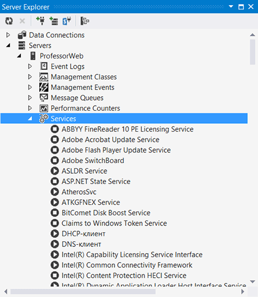Select 'Intel(R) Capability Licensing Service Interface' text
This screenshot has width=258, height=297.
click(132, 255)
